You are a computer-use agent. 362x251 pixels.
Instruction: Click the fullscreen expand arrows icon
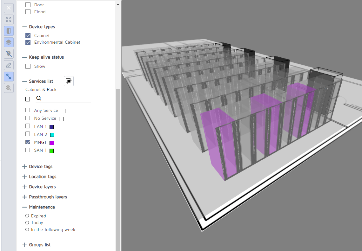click(x=9, y=19)
